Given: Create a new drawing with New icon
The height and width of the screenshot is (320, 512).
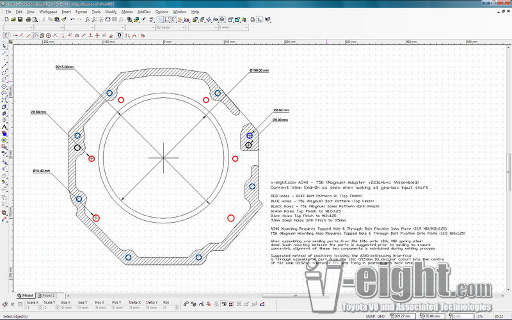Looking at the screenshot, I should tap(6, 20).
